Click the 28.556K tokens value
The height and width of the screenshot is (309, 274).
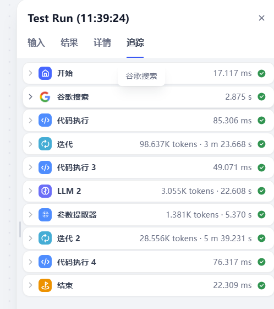(168, 238)
